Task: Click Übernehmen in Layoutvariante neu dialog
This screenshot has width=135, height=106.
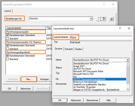Action: click(x=92, y=100)
